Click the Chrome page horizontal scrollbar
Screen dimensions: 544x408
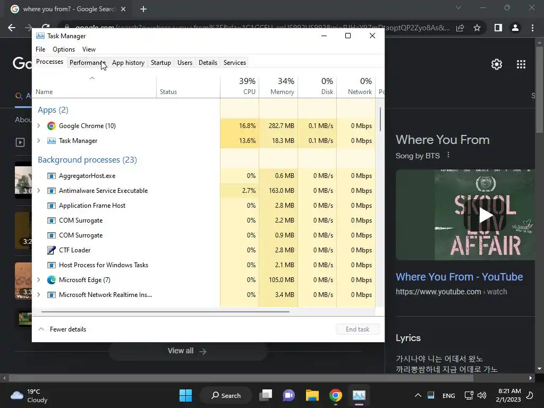(x=241, y=378)
